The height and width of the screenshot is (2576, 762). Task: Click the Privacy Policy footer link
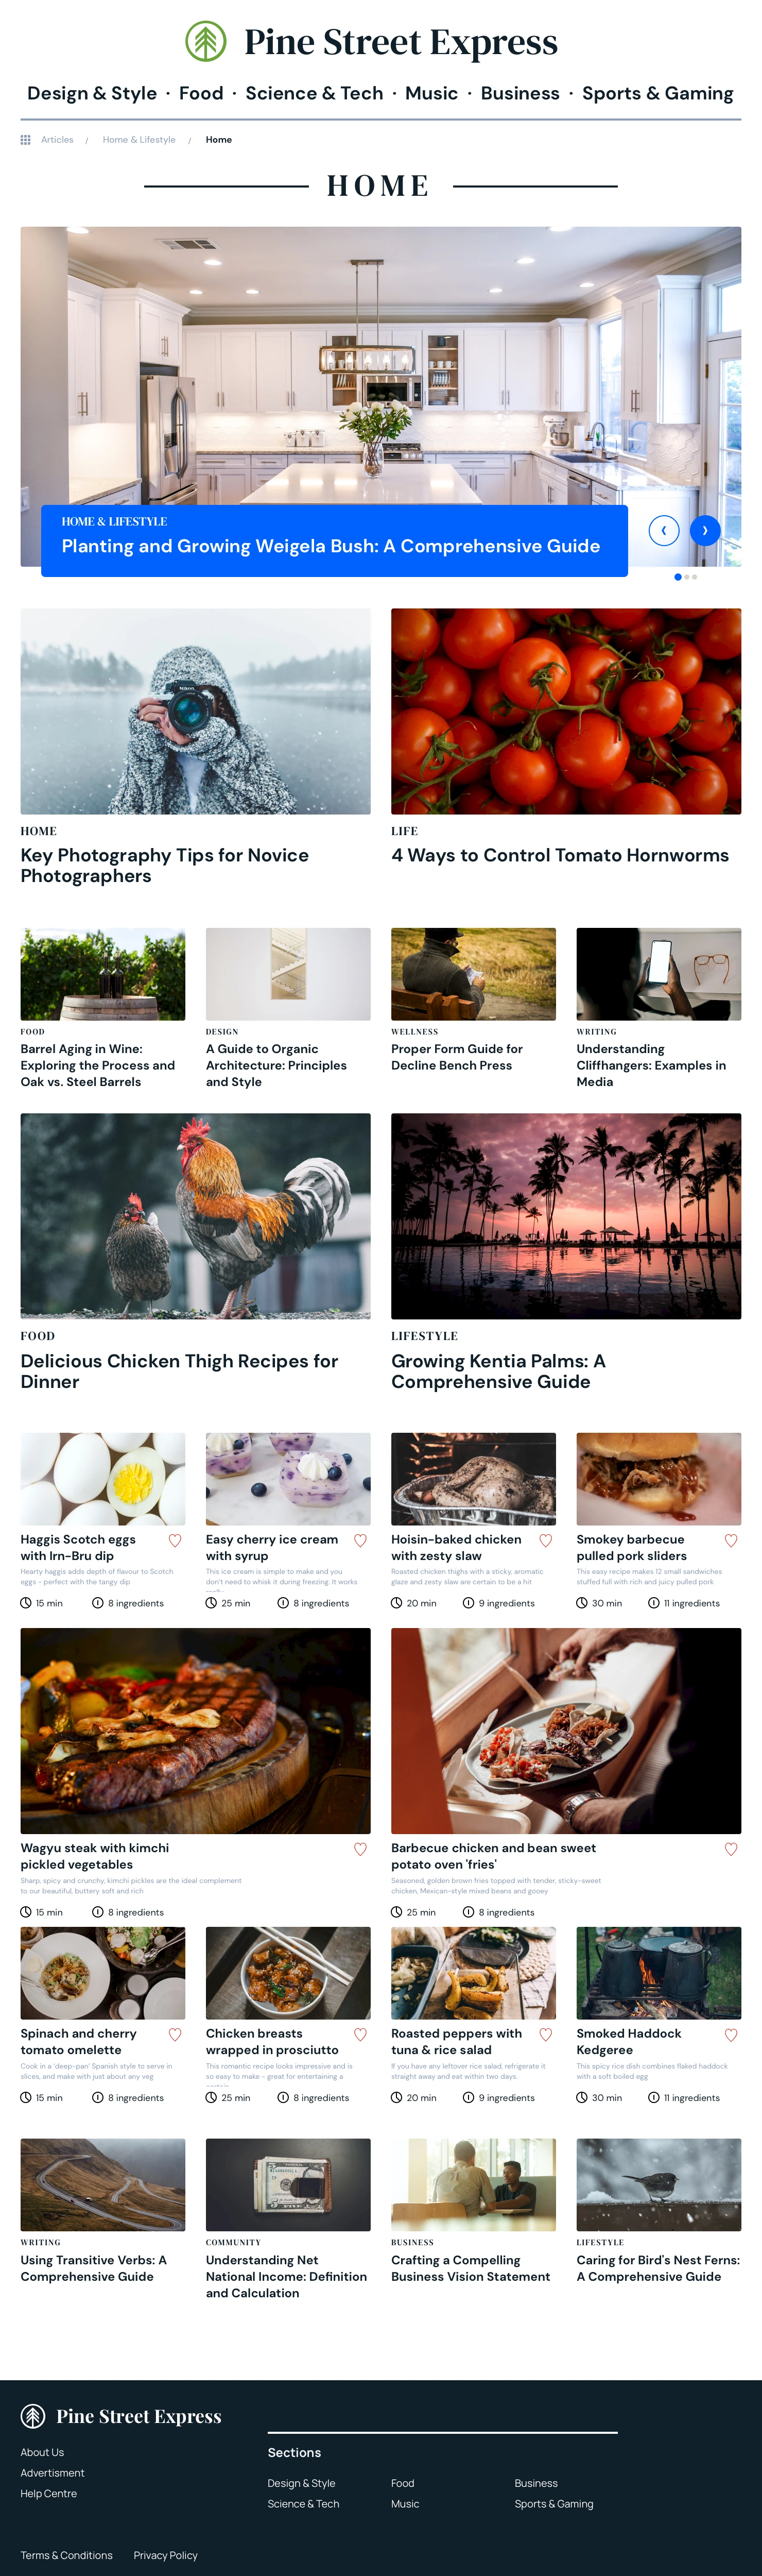(166, 2555)
